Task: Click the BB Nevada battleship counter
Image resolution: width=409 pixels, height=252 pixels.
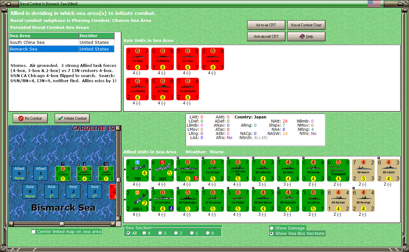Action: pos(313,170)
